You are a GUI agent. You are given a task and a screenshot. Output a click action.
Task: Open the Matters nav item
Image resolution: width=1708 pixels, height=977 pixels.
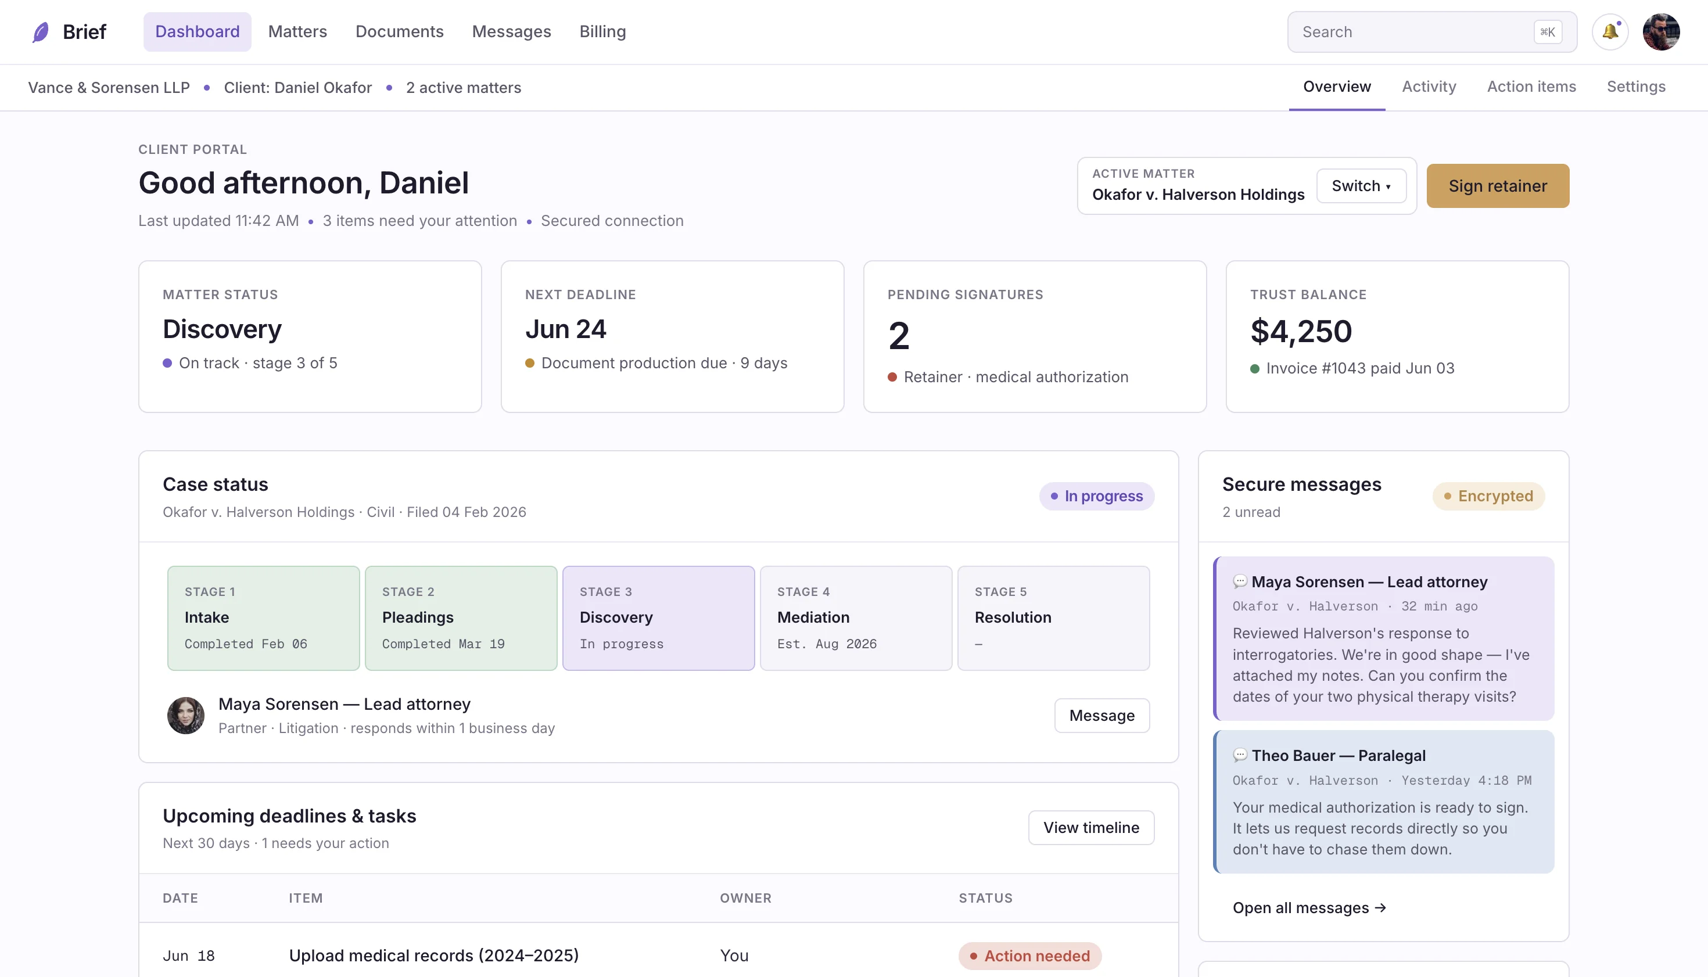297,31
